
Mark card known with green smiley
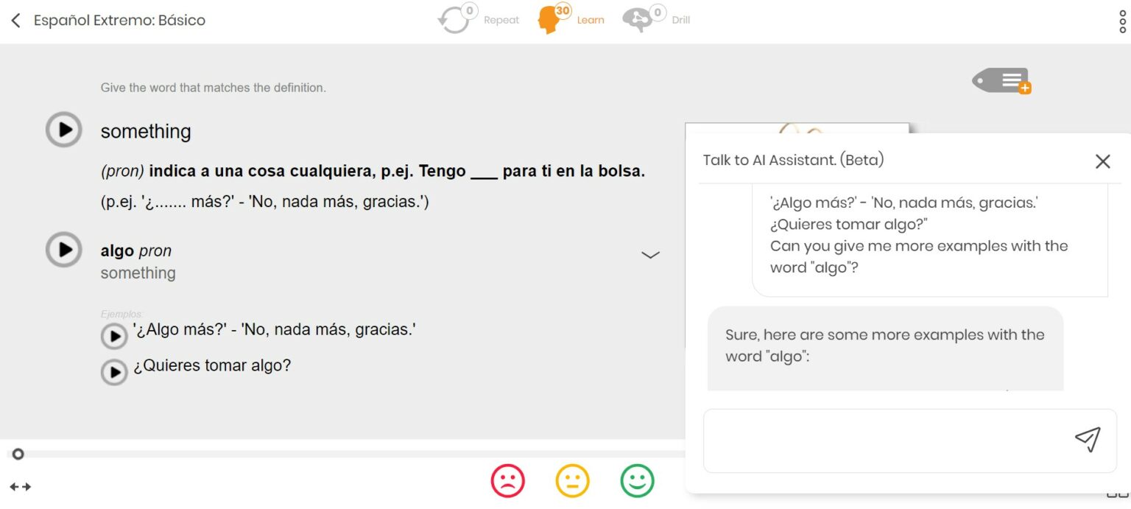coord(637,480)
